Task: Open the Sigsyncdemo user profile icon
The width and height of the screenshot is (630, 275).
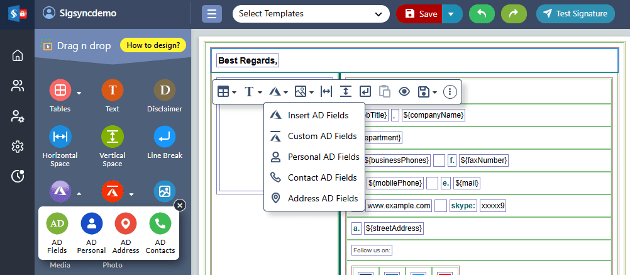Action: coord(48,13)
